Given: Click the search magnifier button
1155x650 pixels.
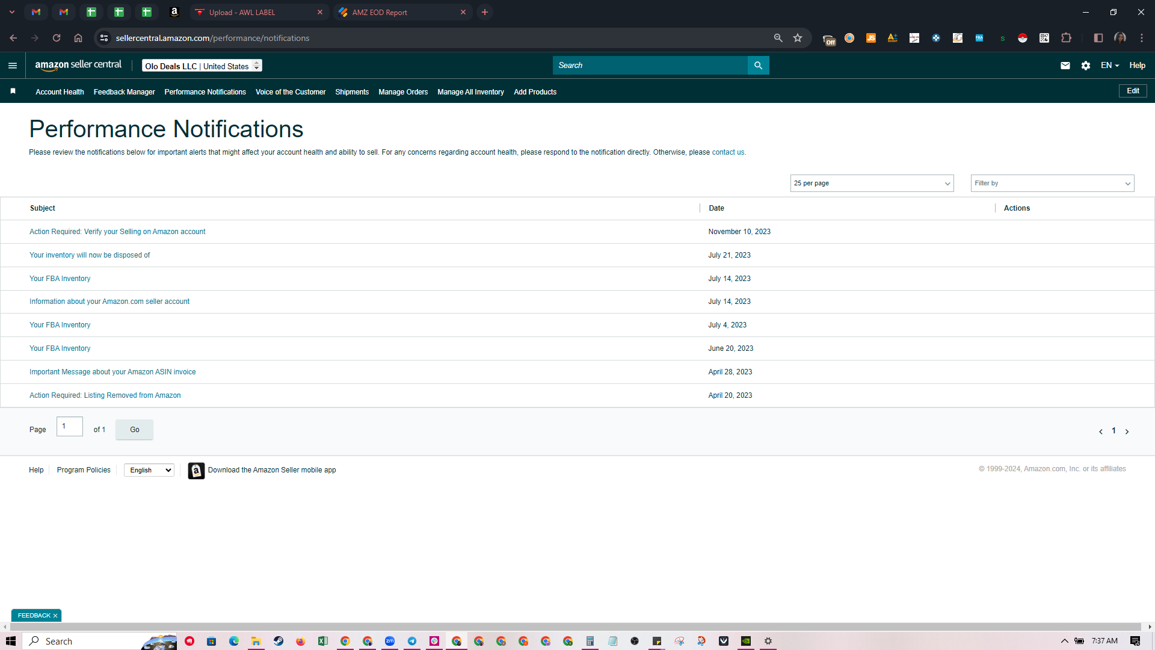Looking at the screenshot, I should (x=758, y=66).
